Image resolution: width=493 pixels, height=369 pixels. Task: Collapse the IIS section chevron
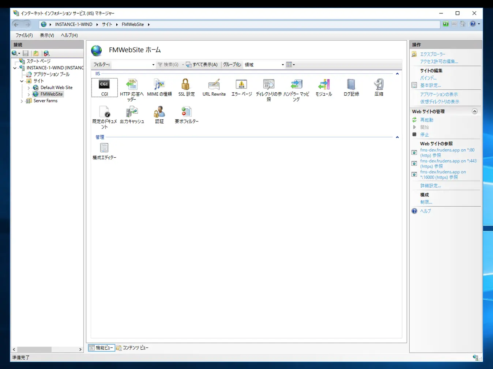tap(397, 73)
